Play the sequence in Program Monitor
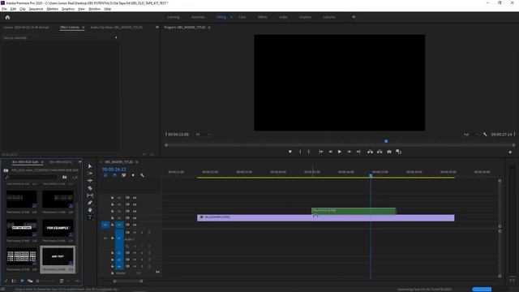This screenshot has width=519, height=292. 340,152
